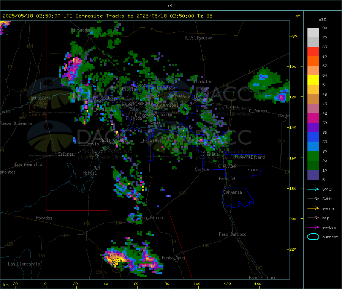
Task: Click the -80 km vertical axis tick
Action: [293, 36]
